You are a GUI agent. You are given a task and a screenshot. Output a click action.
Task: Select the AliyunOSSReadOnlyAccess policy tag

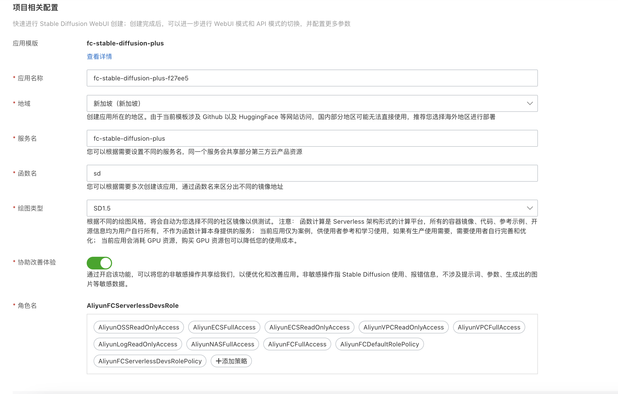click(x=139, y=327)
